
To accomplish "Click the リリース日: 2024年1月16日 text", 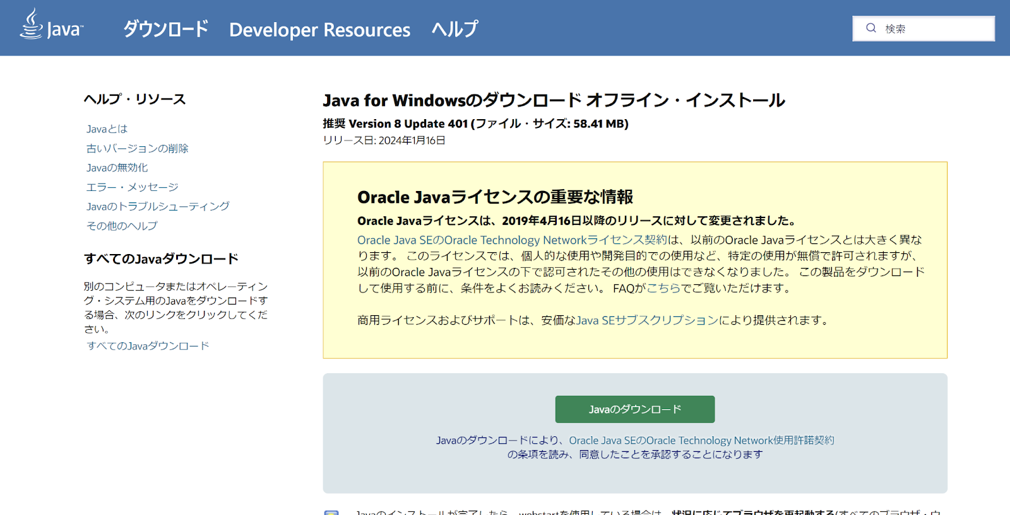I will coord(384,140).
